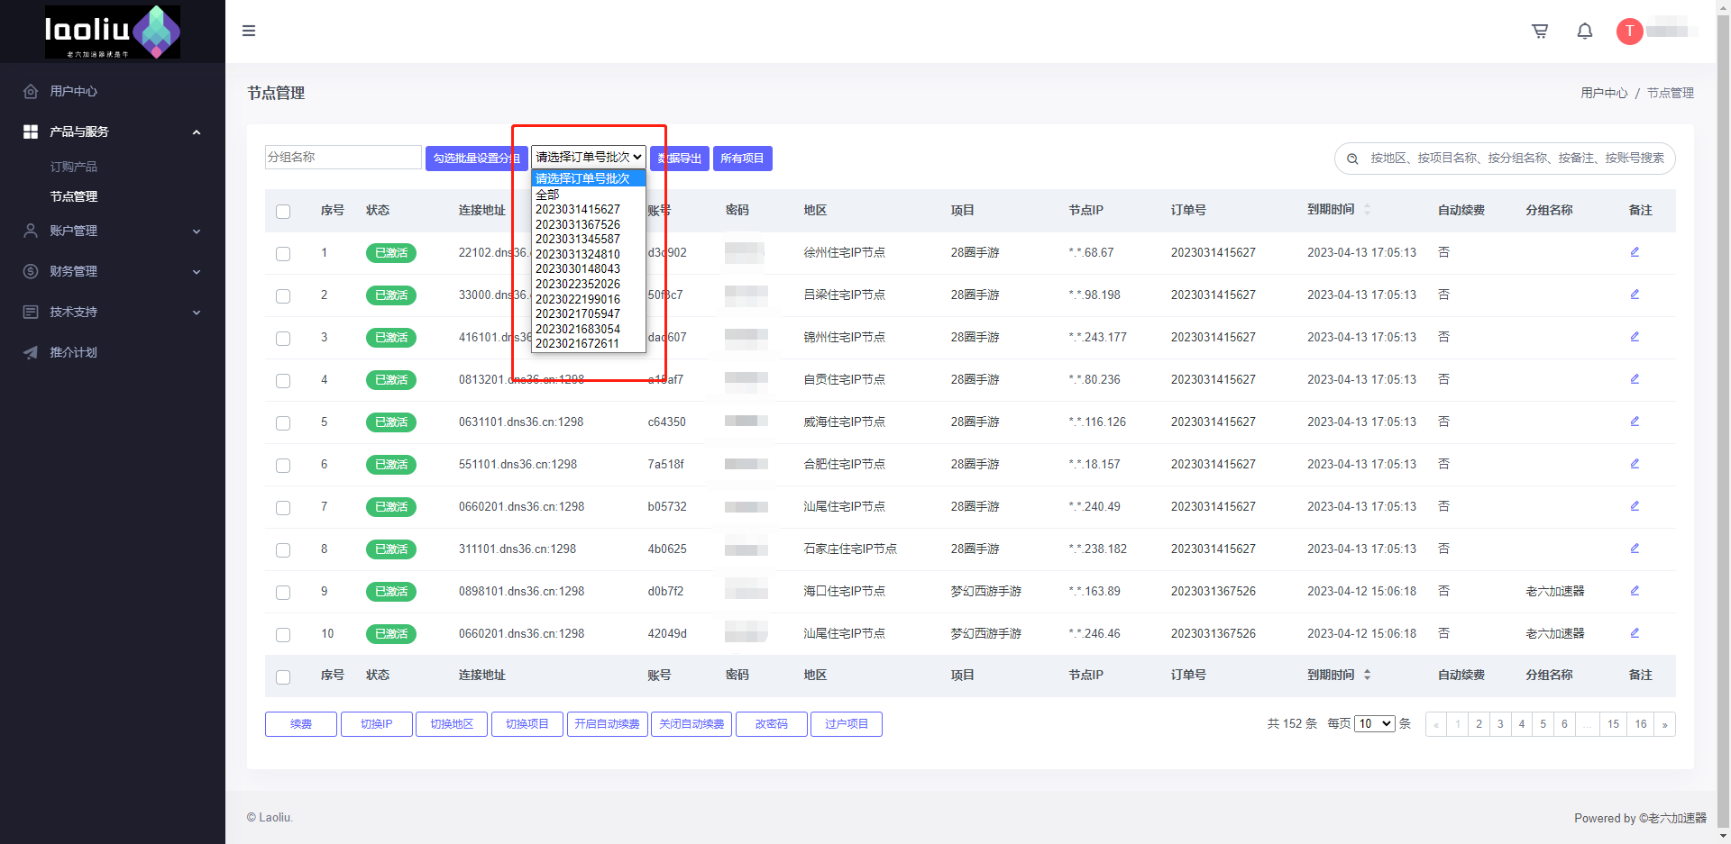Check the checkbox for row 5
Image resolution: width=1731 pixels, height=844 pixels.
tap(283, 422)
